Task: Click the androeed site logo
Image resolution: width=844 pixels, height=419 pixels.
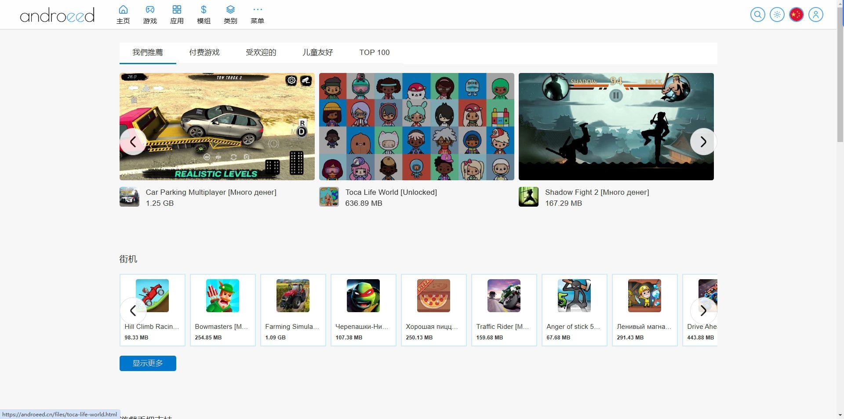Action: coord(57,15)
